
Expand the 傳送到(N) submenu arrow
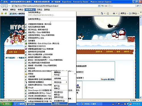tap(66, 82)
